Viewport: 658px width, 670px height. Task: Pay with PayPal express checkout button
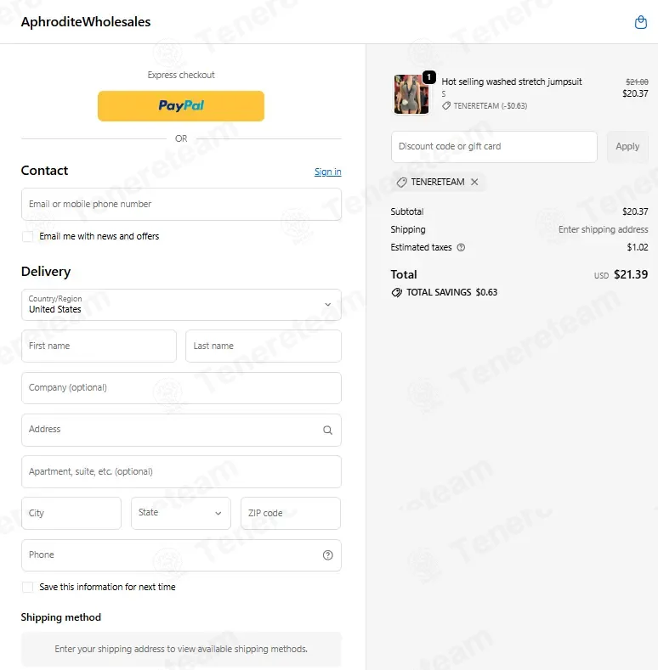click(x=181, y=106)
